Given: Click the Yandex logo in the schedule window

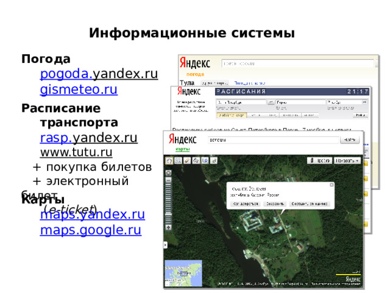Looking at the screenshot, I should coord(189,91).
